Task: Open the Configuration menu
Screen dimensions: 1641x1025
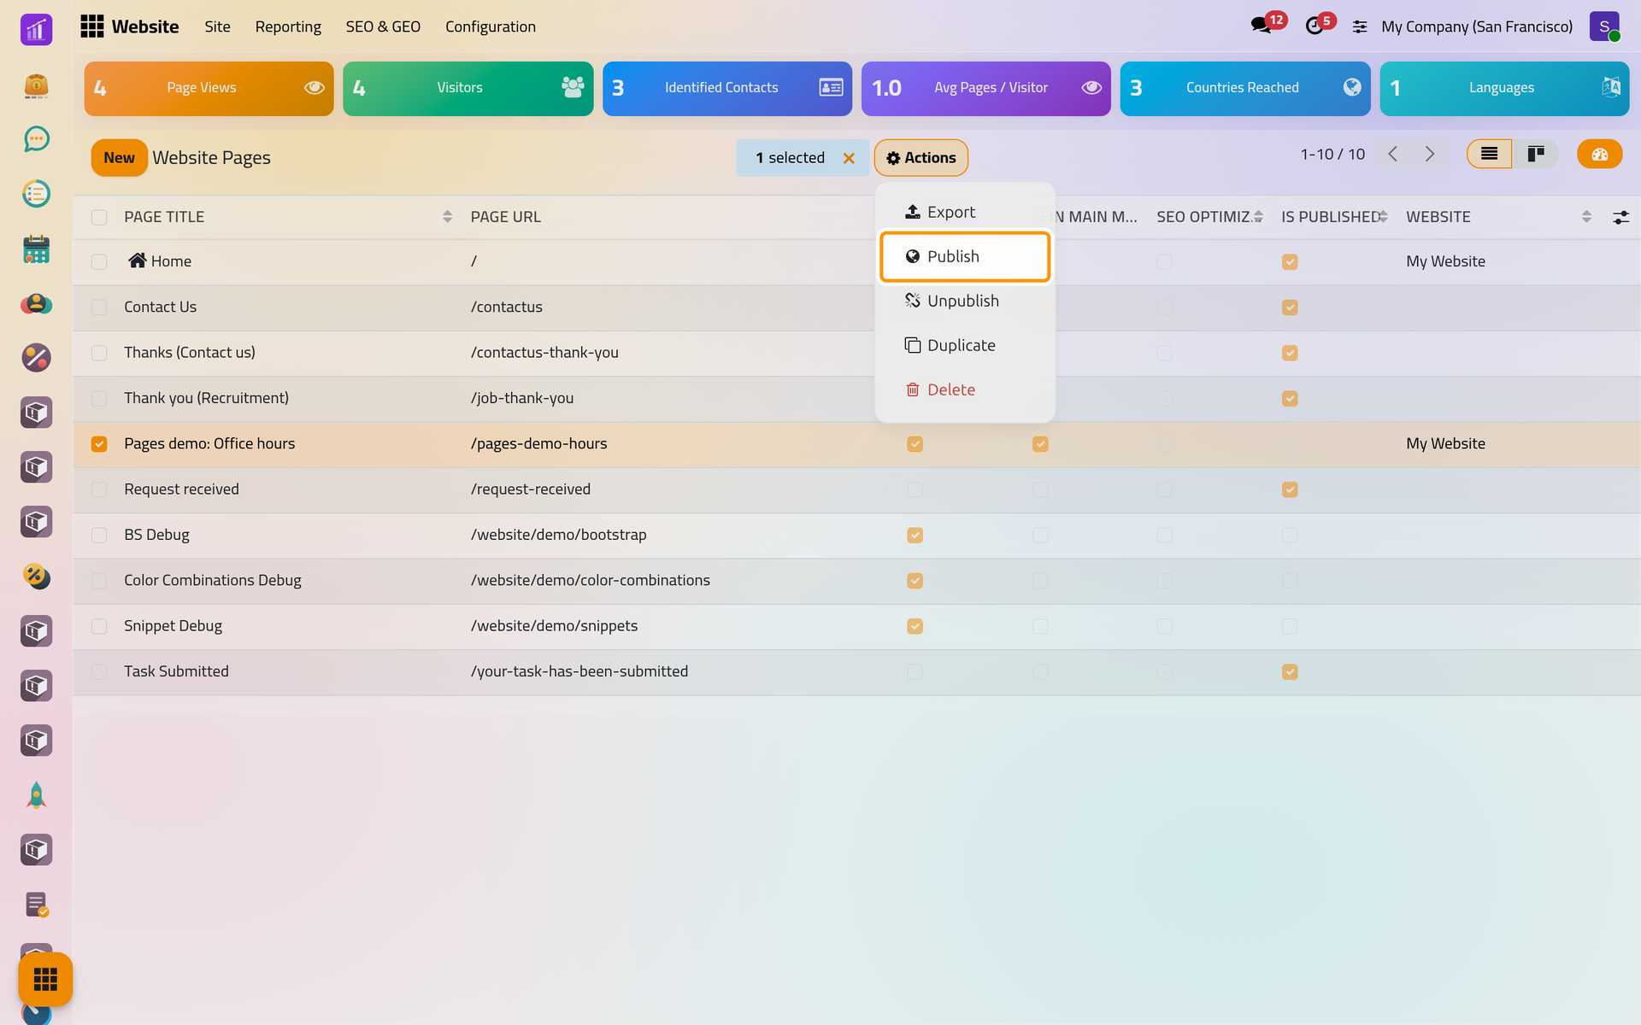Action: click(491, 26)
